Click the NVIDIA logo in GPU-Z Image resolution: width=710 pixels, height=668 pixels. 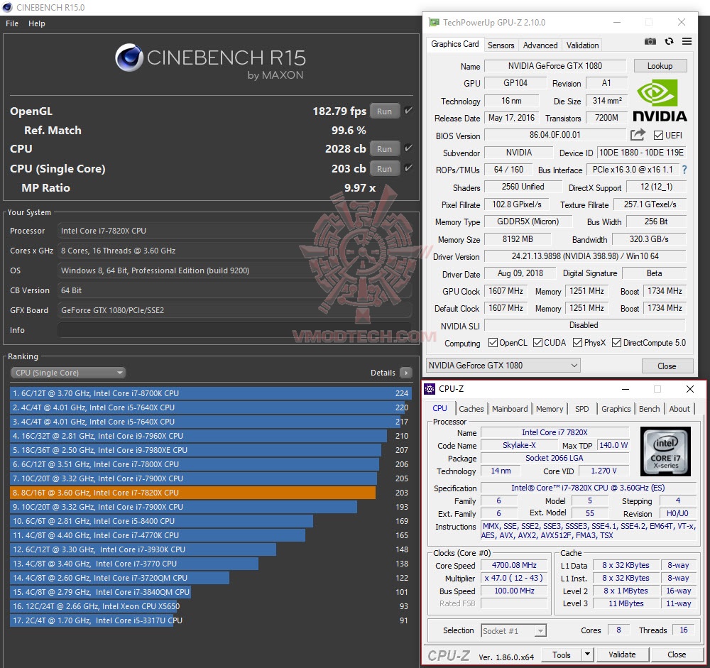(660, 101)
